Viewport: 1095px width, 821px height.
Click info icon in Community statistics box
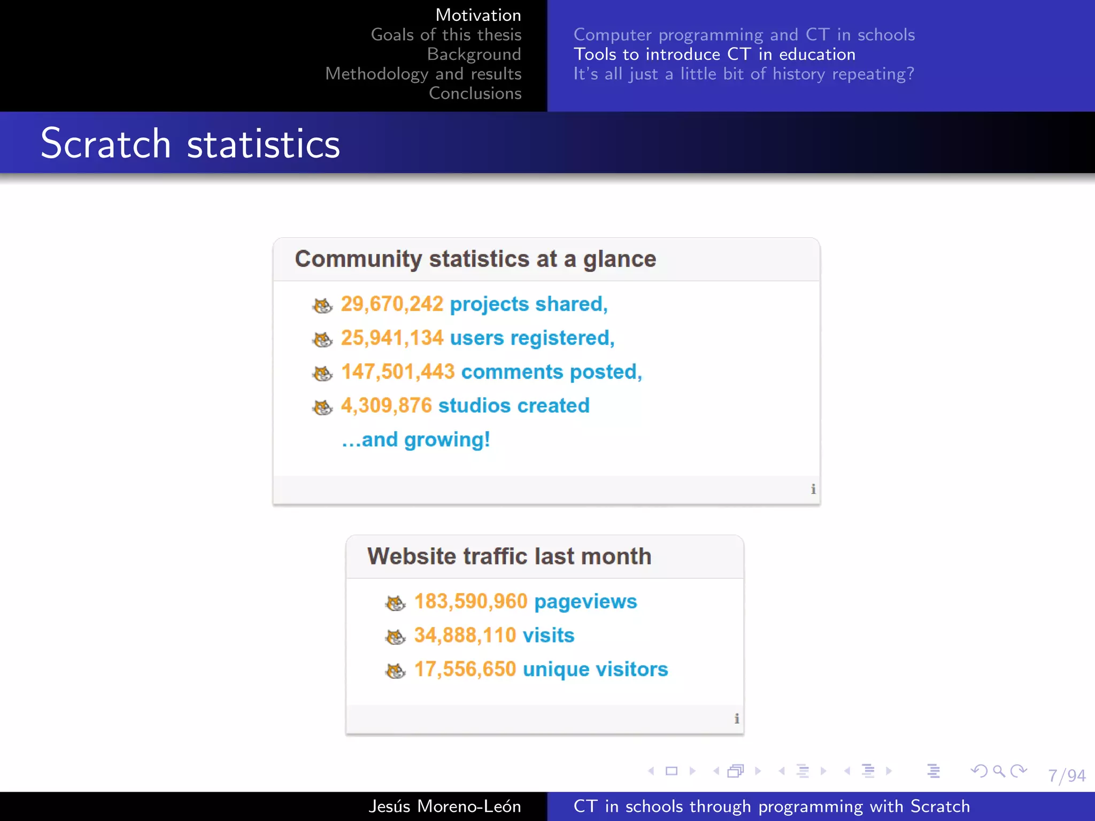(813, 489)
